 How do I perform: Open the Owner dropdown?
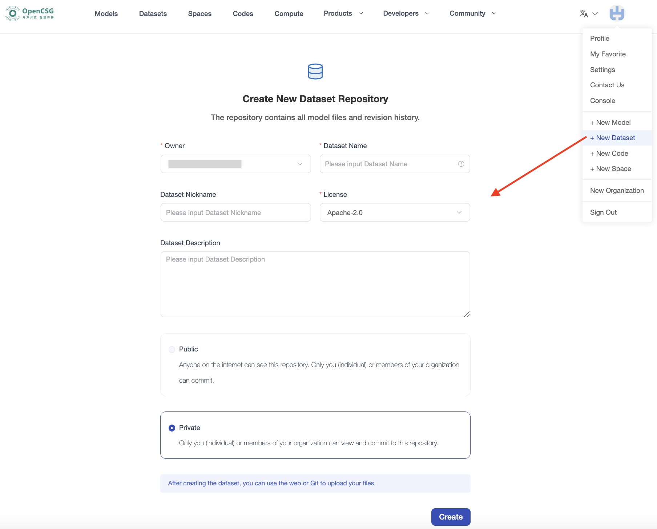235,164
